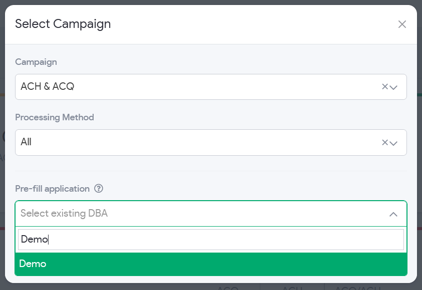
Task: Click the Processing Method label
Action: click(x=55, y=117)
